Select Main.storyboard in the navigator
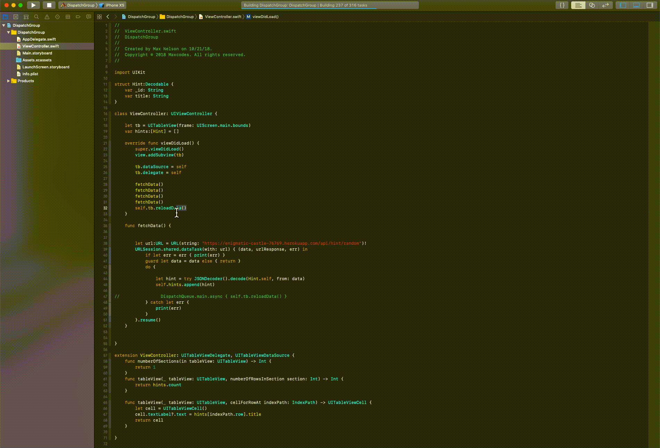The height and width of the screenshot is (448, 660). coord(37,53)
